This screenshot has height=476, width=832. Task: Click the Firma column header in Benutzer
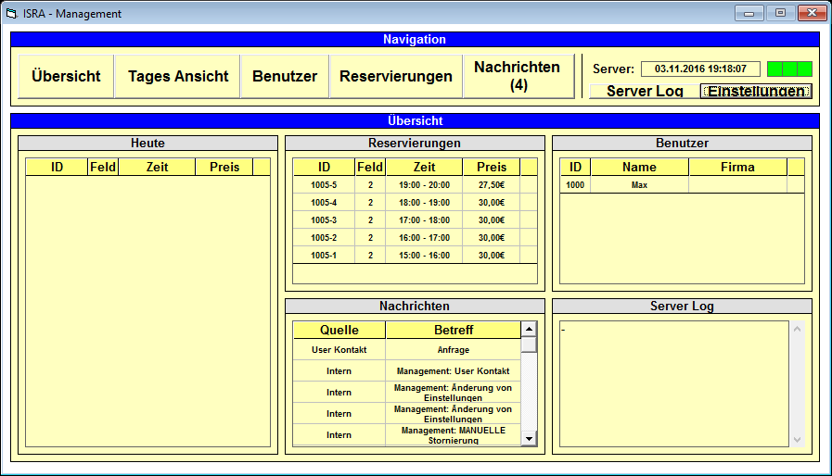[737, 167]
